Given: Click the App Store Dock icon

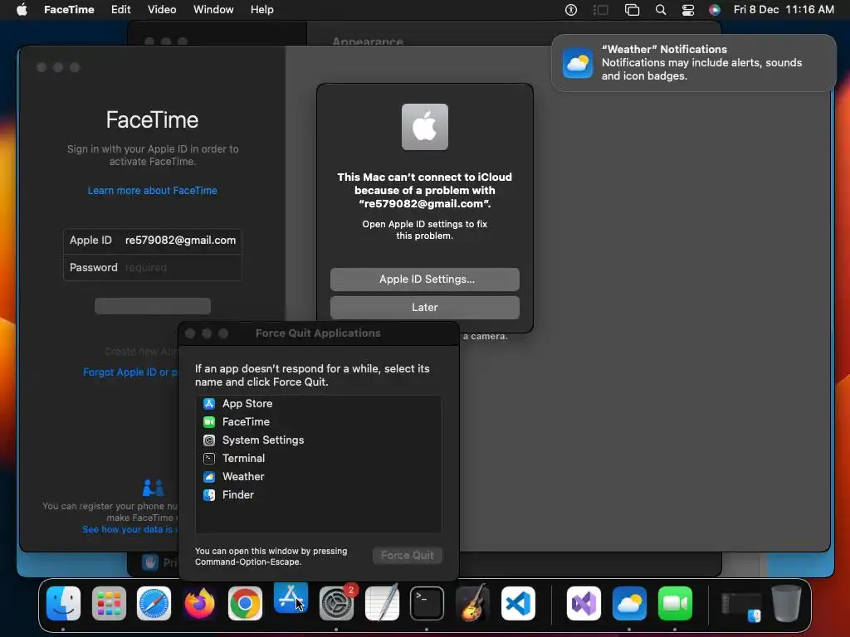Looking at the screenshot, I should 291,599.
